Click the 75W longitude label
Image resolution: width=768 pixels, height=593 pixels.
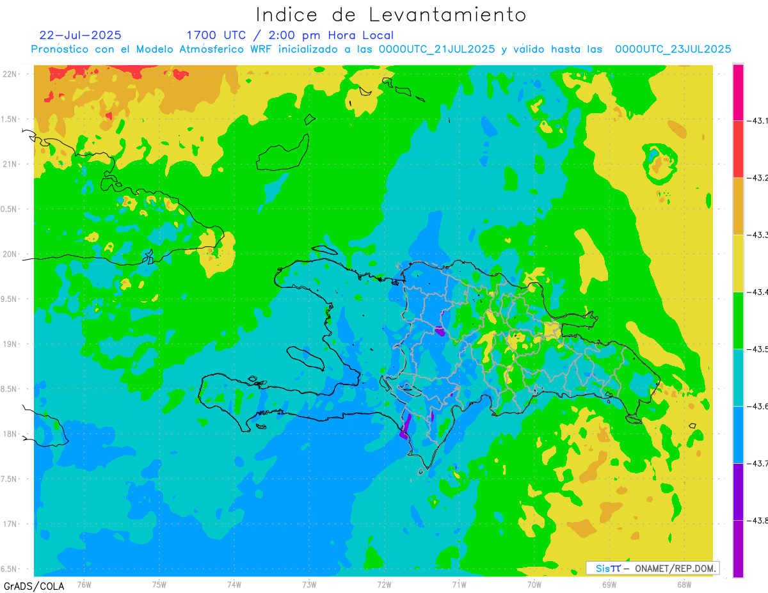point(159,585)
